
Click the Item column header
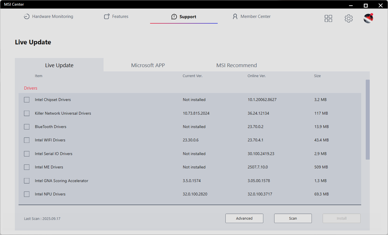point(39,76)
